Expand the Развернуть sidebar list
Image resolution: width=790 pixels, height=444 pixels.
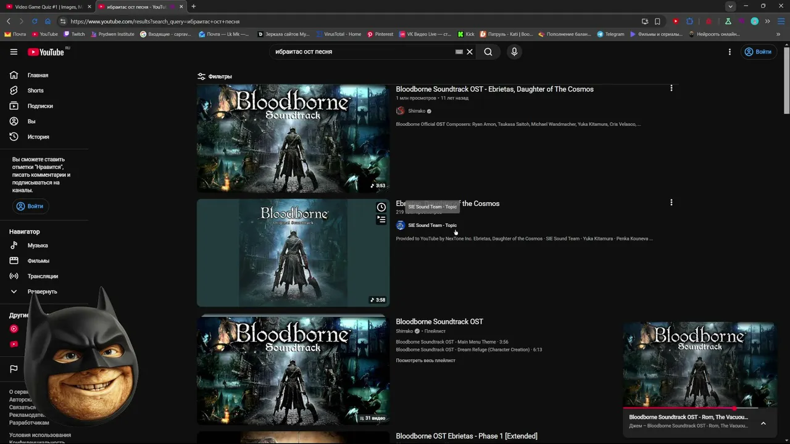(x=42, y=292)
